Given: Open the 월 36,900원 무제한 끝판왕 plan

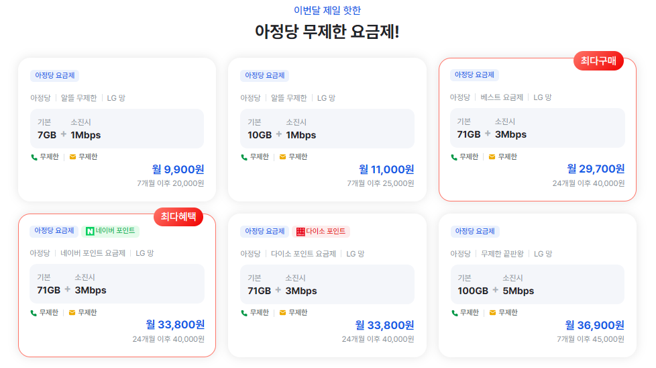Looking at the screenshot, I should pos(537,285).
